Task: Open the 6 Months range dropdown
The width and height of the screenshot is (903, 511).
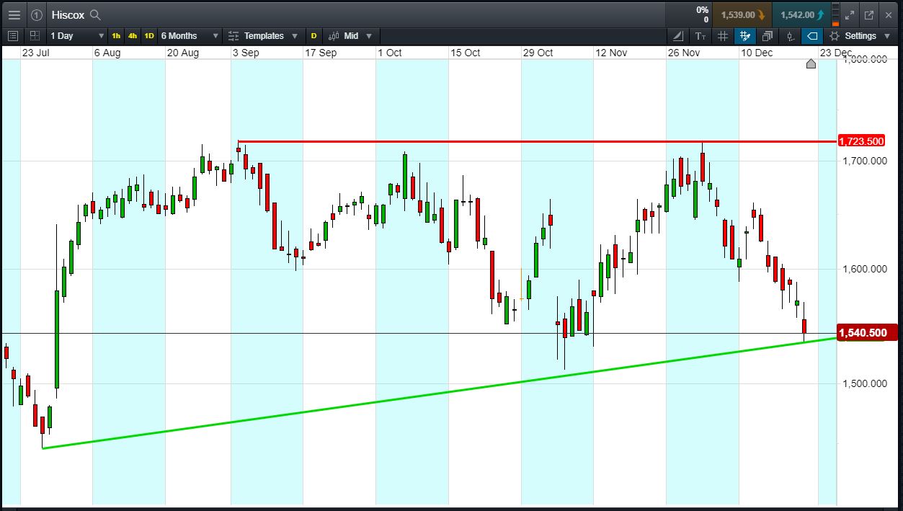Action: pyautogui.click(x=190, y=35)
